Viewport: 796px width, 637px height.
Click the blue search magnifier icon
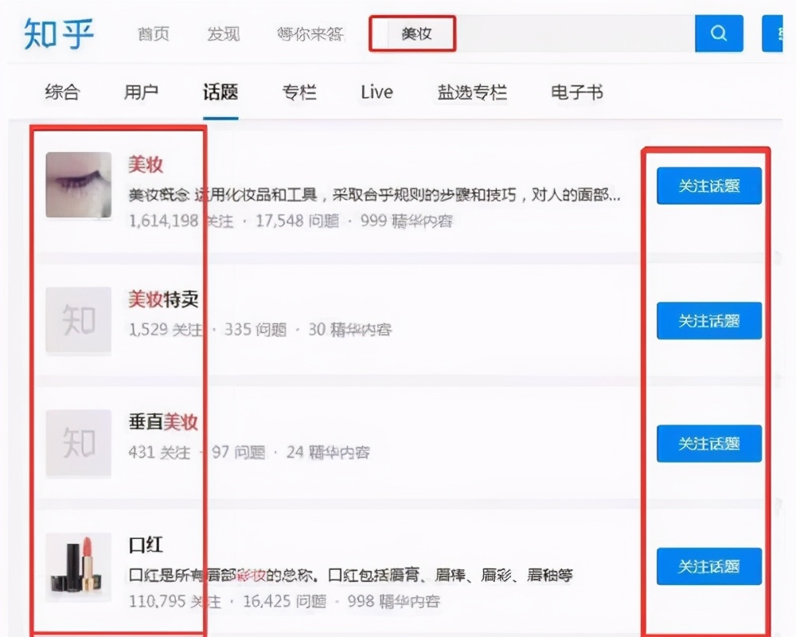click(718, 33)
